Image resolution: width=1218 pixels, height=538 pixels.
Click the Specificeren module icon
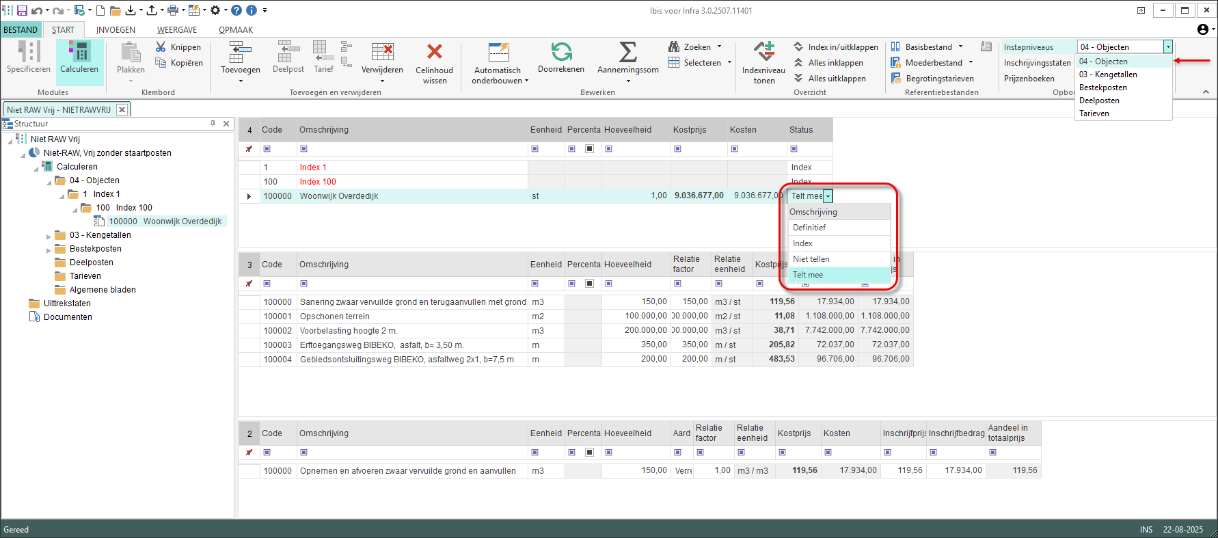tap(29, 53)
